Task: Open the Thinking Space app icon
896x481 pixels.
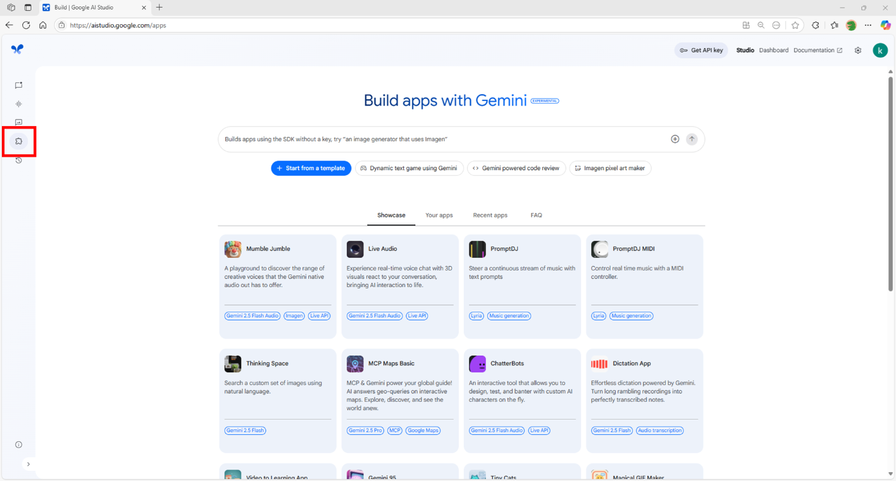Action: [233, 363]
